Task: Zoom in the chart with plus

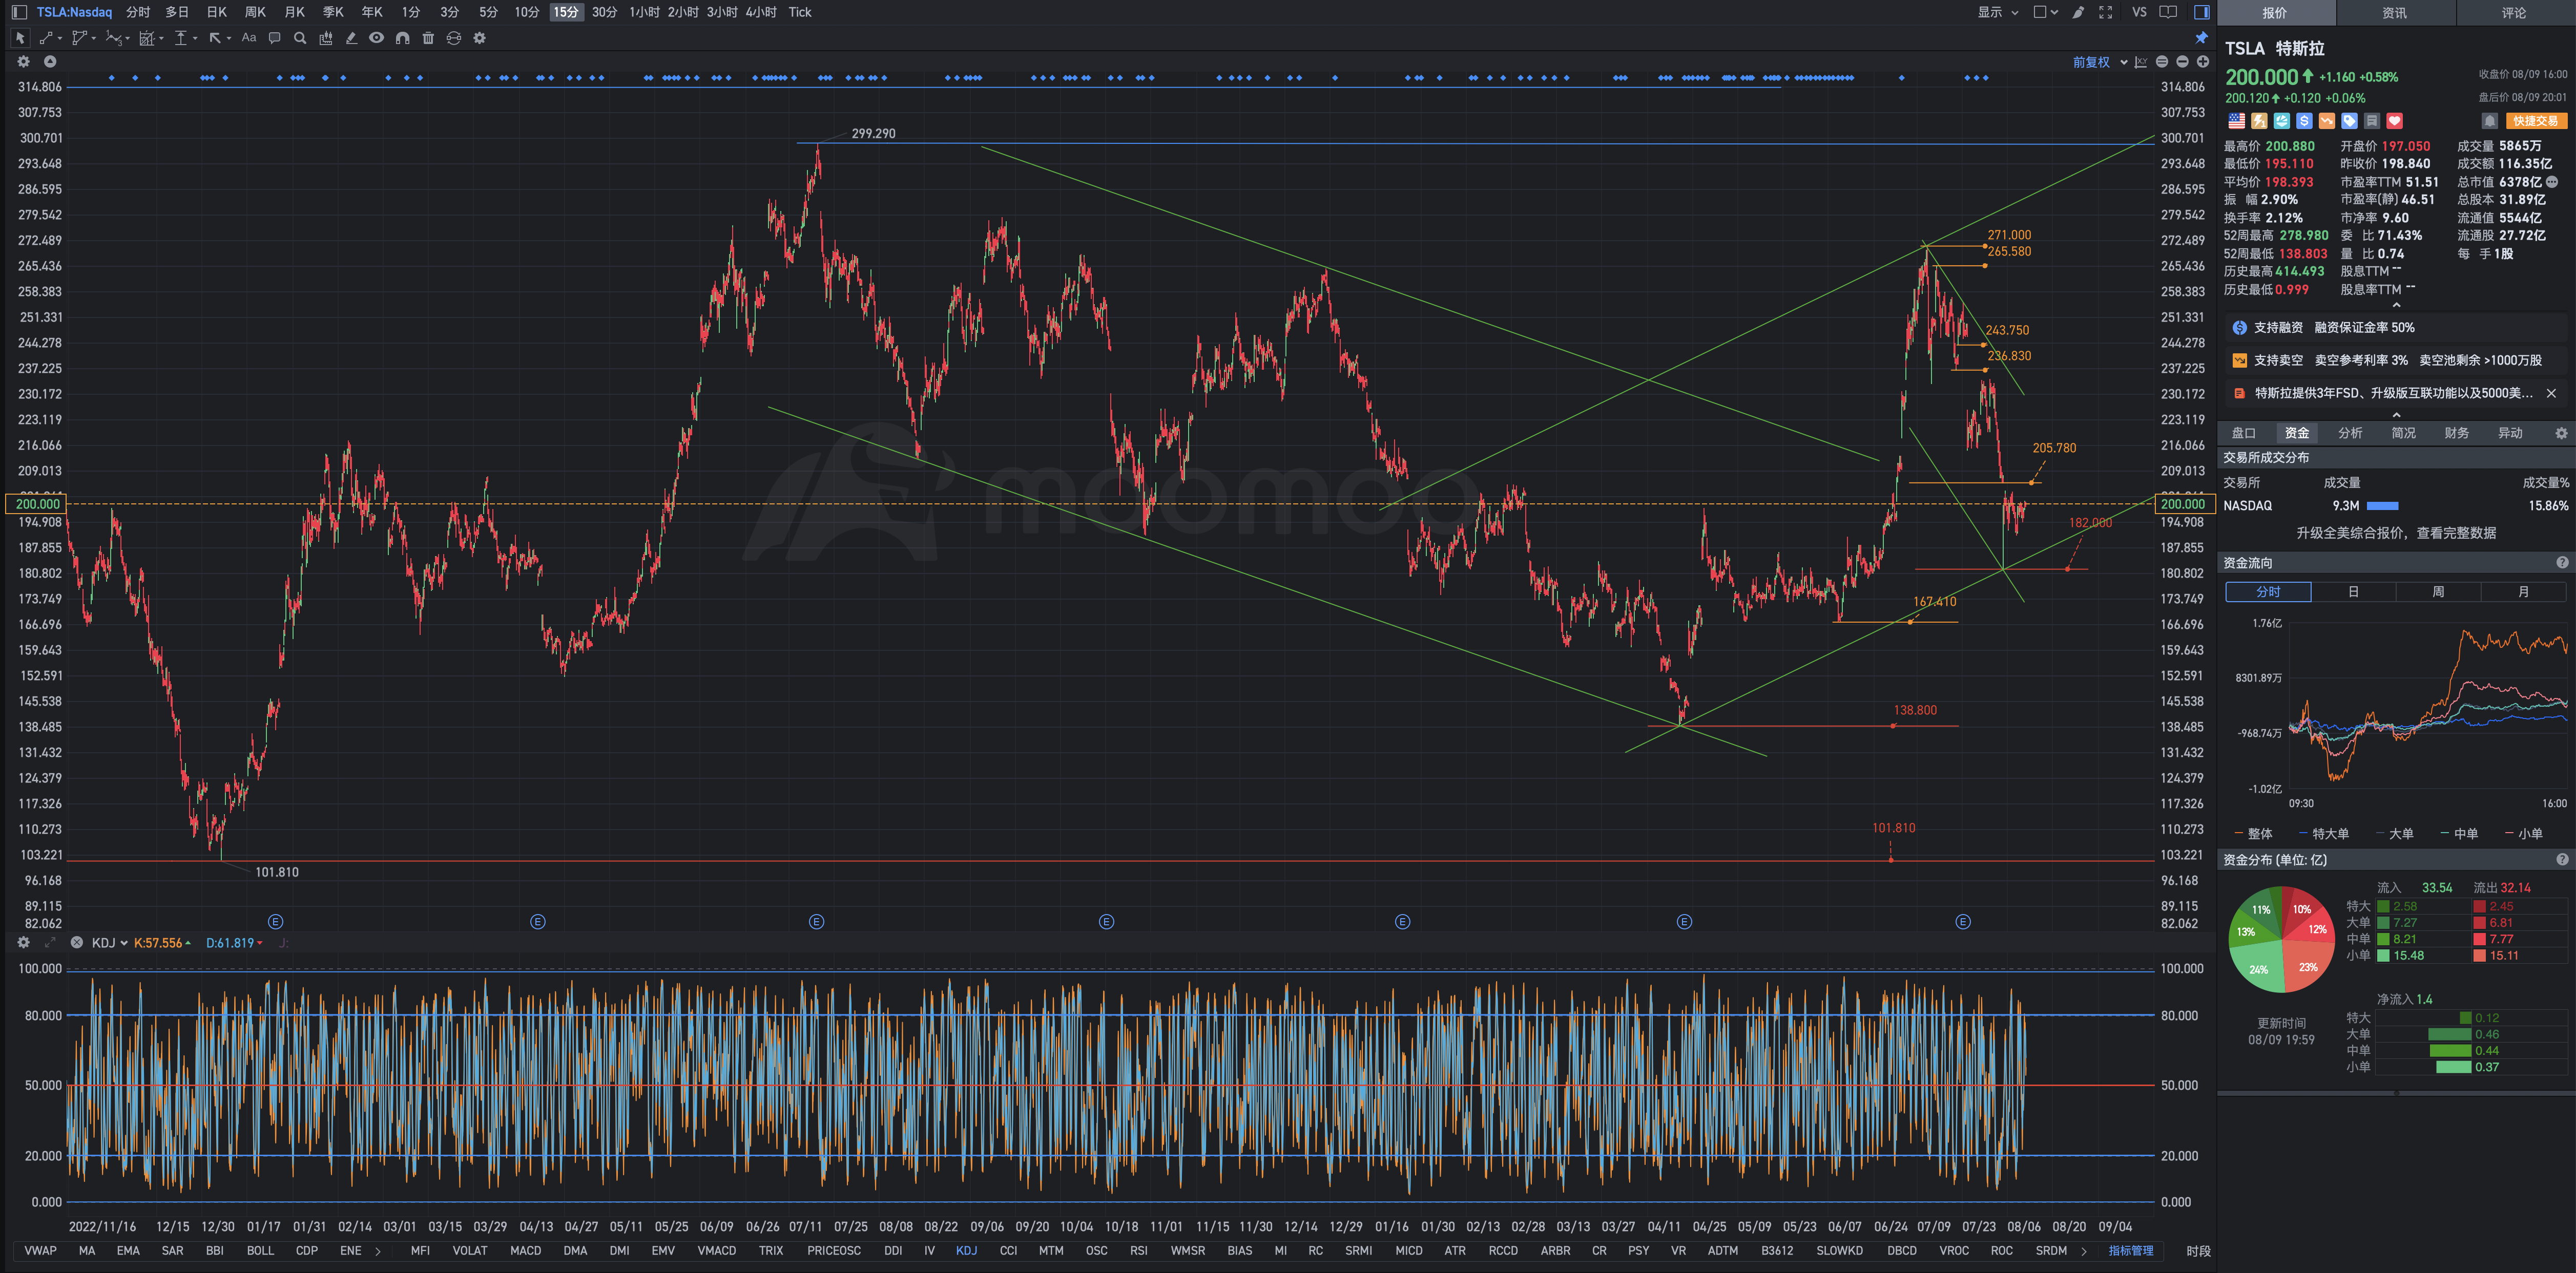Action: point(2202,62)
